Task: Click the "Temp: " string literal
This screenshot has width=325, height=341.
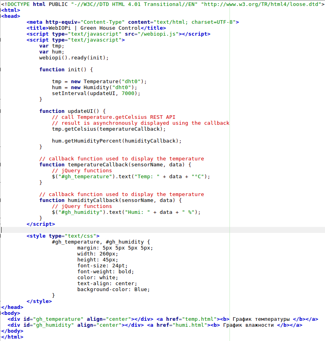Action: [147, 177]
